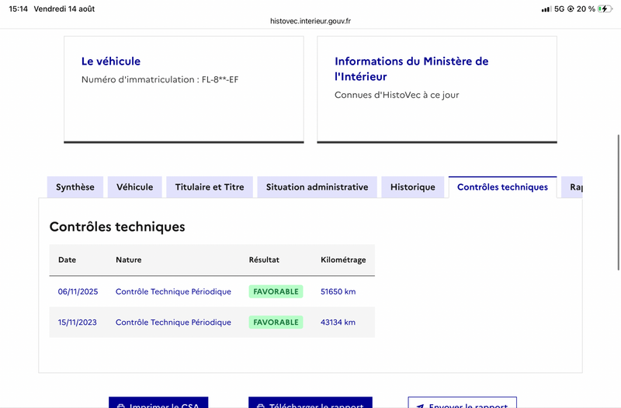
Task: Tap the cellular signal bars icon
Action: pos(546,9)
